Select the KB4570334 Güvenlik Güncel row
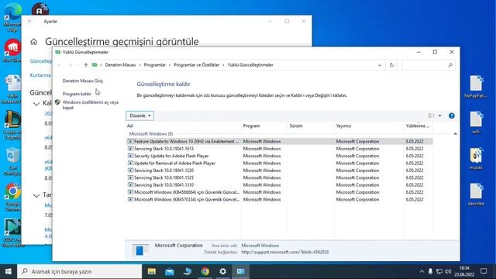 [x=279, y=200]
